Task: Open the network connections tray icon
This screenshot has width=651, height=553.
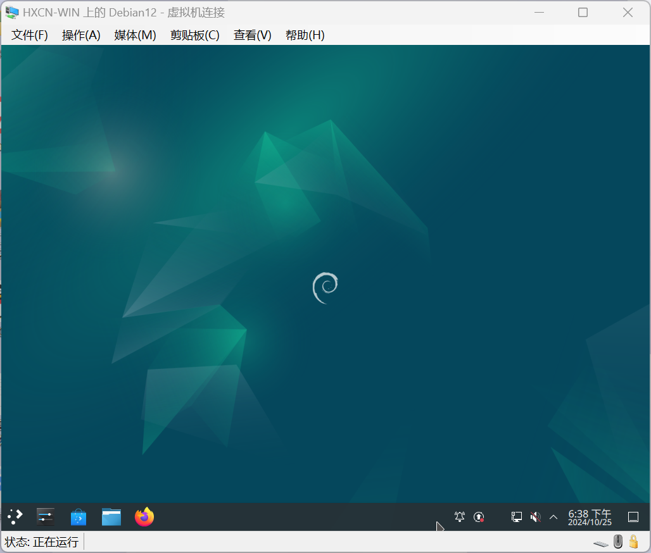Action: [517, 517]
